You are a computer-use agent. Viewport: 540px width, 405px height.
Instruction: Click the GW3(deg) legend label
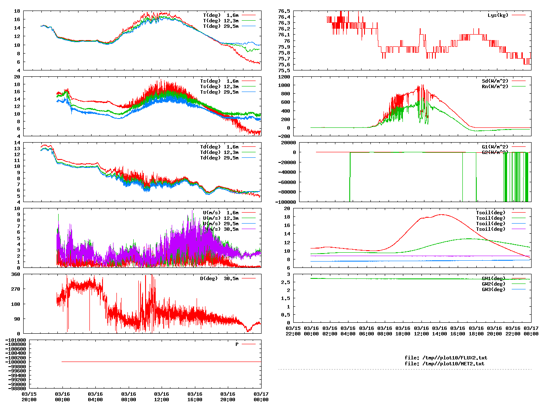[x=493, y=289]
